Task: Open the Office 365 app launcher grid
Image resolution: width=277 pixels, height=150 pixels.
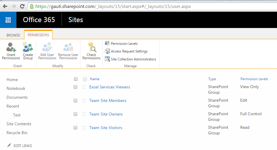Action: (x=8, y=20)
